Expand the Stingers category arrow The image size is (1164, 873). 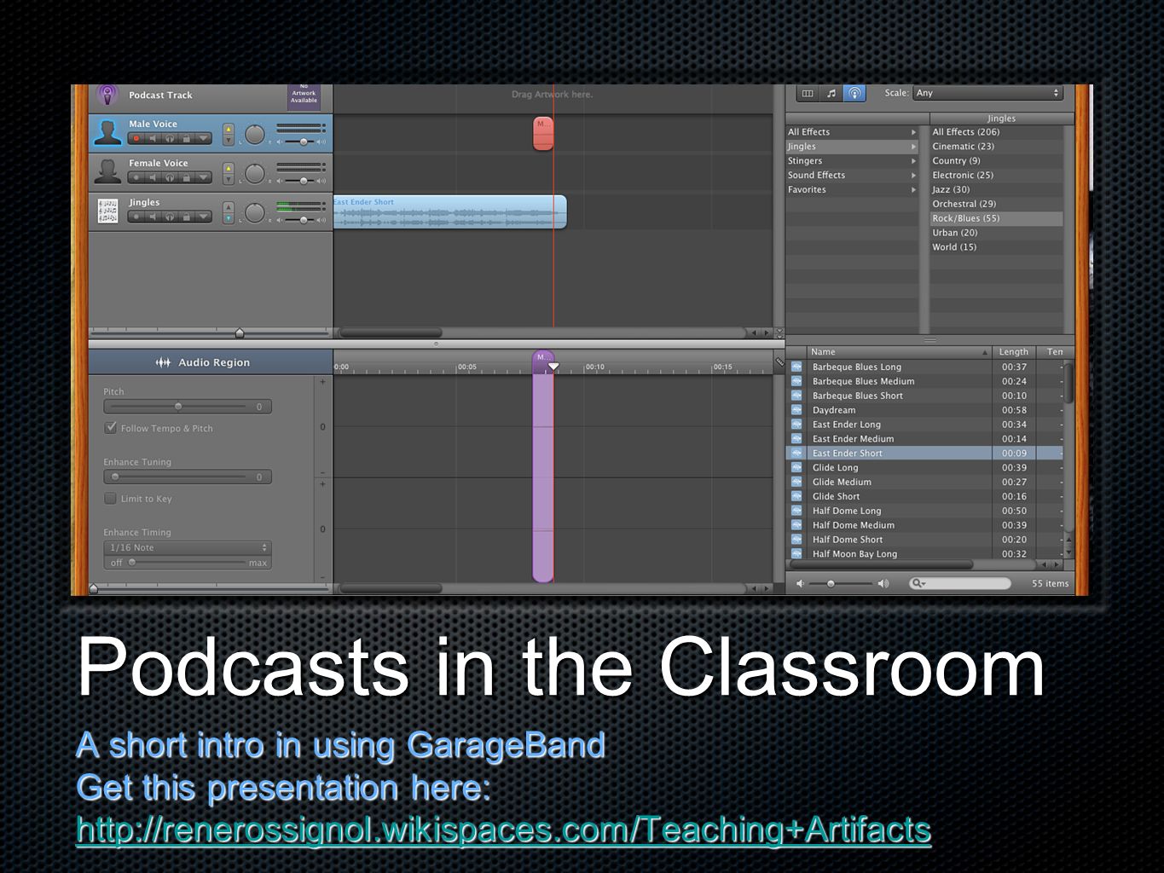913,161
